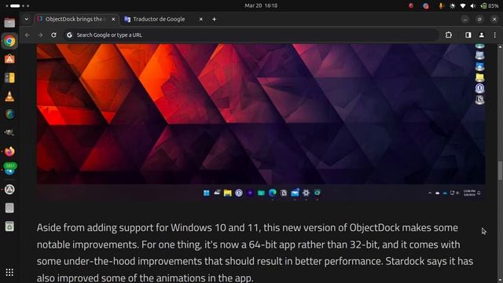Open VLC media player from the dock
This screenshot has height=283, width=503.
tap(9, 96)
